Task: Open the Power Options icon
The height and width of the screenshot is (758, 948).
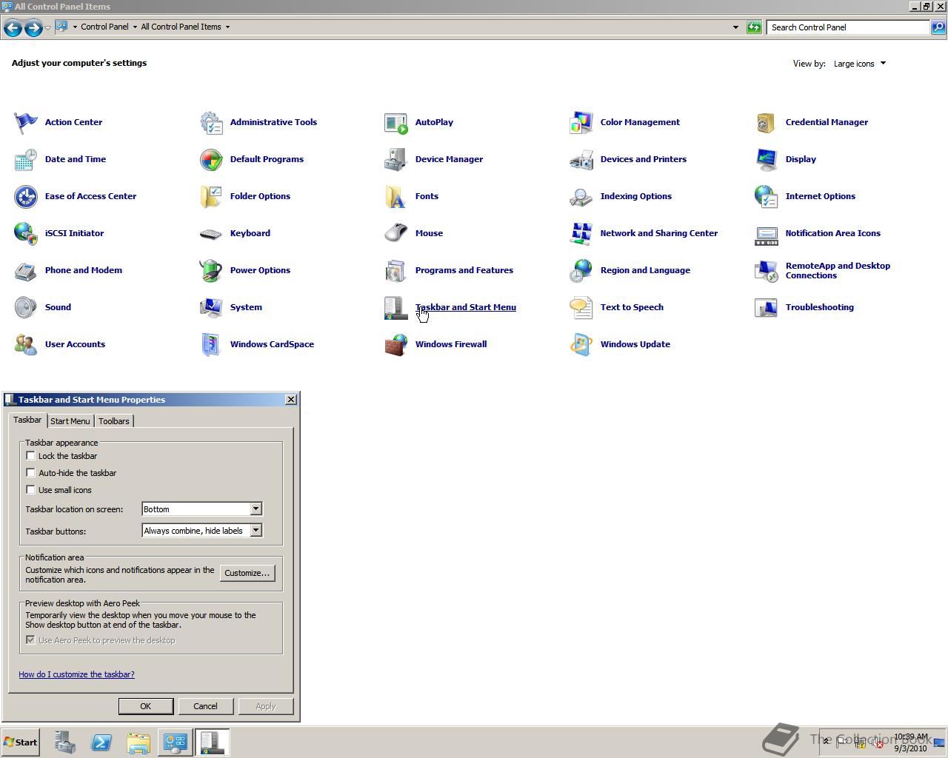Action: [x=211, y=270]
